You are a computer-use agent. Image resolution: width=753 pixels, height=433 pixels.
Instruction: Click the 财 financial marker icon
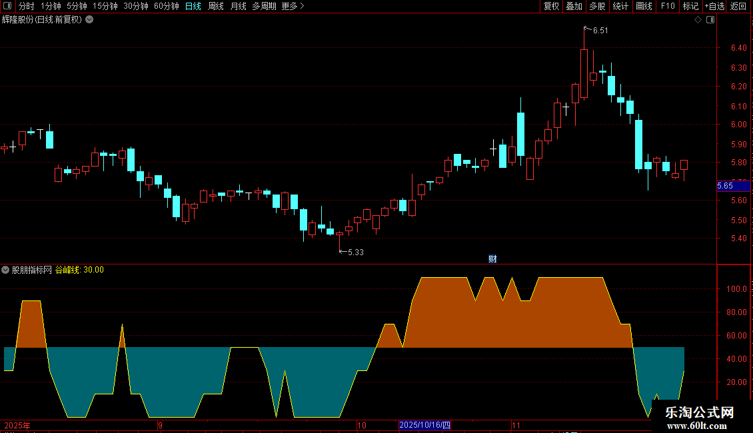(492, 259)
